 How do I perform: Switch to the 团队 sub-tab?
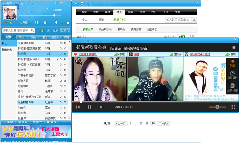coord(102,20)
